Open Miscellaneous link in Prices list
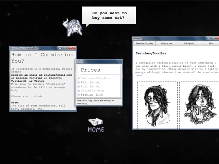The width and height of the screenshot is (219, 164). [92, 91]
